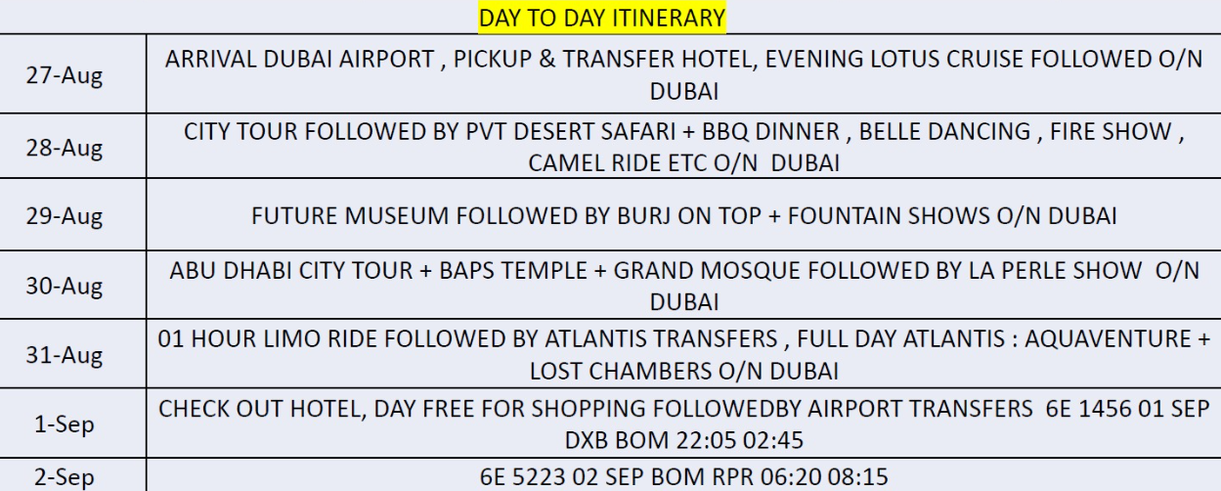Click the 29-Aug date cell
1221x491 pixels.
[x=73, y=214]
